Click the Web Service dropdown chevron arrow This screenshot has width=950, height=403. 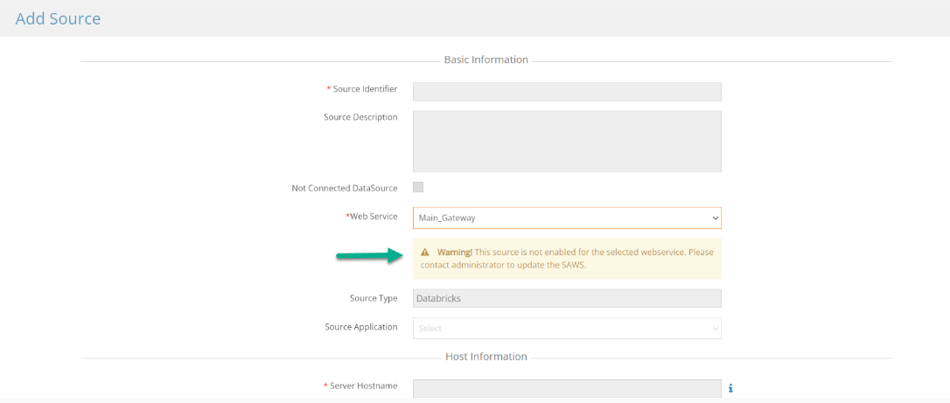pyautogui.click(x=716, y=218)
